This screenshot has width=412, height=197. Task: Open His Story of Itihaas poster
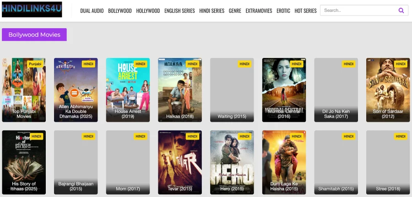tap(24, 162)
